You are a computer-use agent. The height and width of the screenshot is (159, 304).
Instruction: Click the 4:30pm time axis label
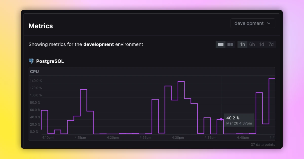[178, 138]
